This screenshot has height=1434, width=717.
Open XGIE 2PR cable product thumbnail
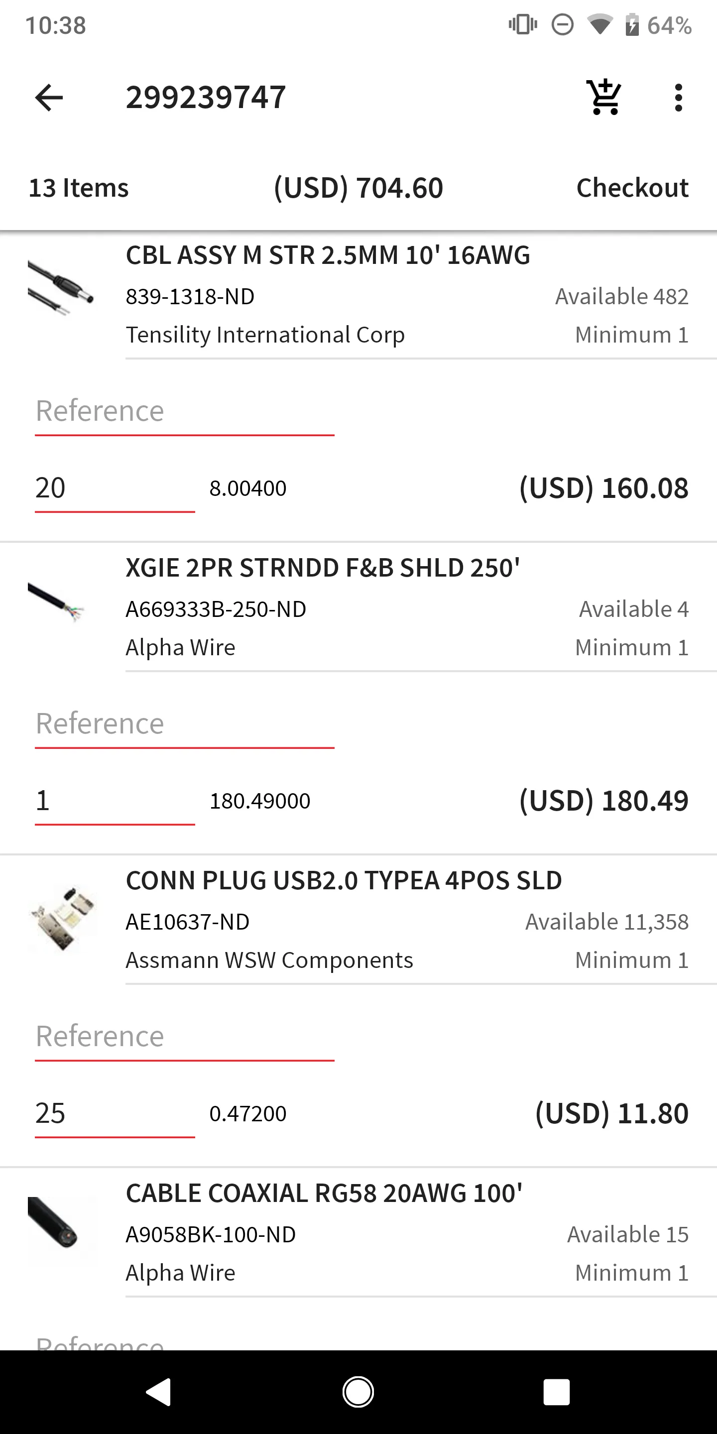[56, 601]
